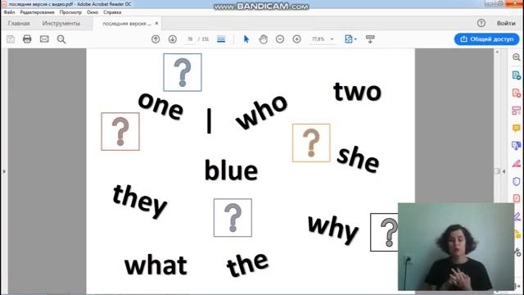
Task: Open the Window menu
Action: tap(93, 12)
